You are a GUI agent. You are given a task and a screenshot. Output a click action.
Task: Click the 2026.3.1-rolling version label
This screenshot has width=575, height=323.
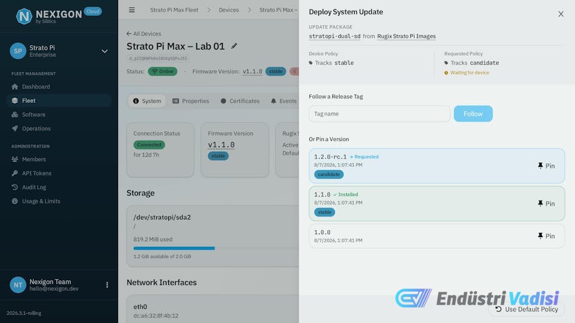pos(24,313)
